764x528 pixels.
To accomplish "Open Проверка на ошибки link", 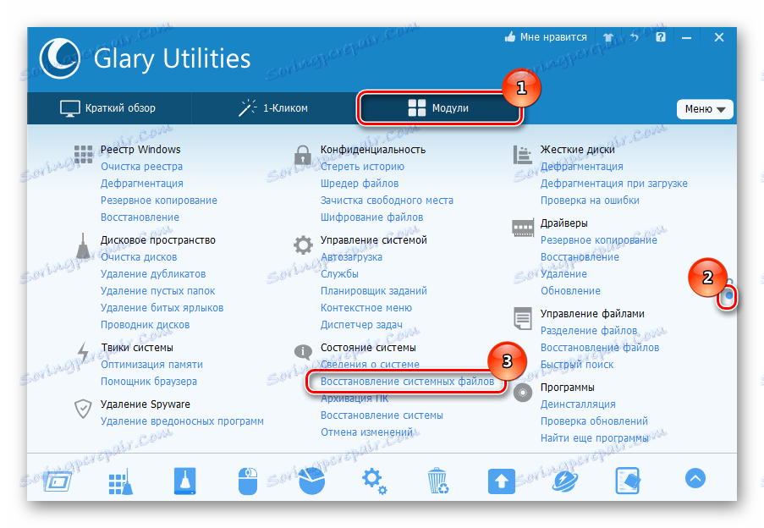I will pos(590,201).
